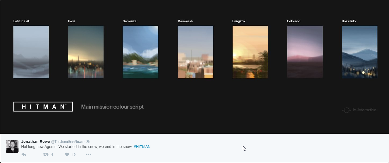
Task: Click the Colorado concept painting
Action: pyautogui.click(x=305, y=52)
